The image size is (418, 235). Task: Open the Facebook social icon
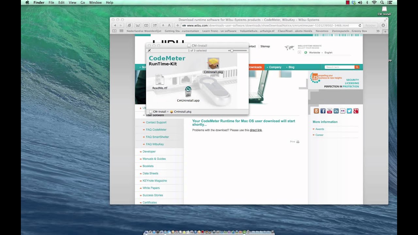(323, 111)
